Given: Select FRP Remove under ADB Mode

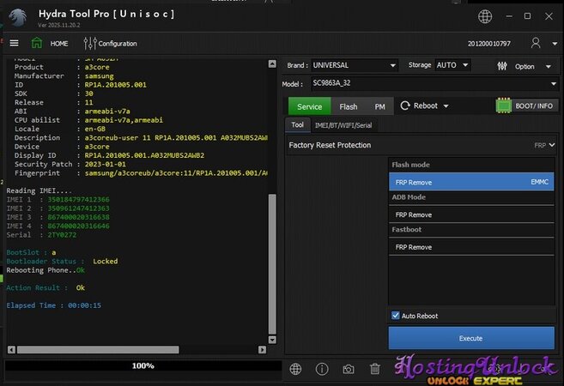Looking at the screenshot, I should click(x=470, y=214).
